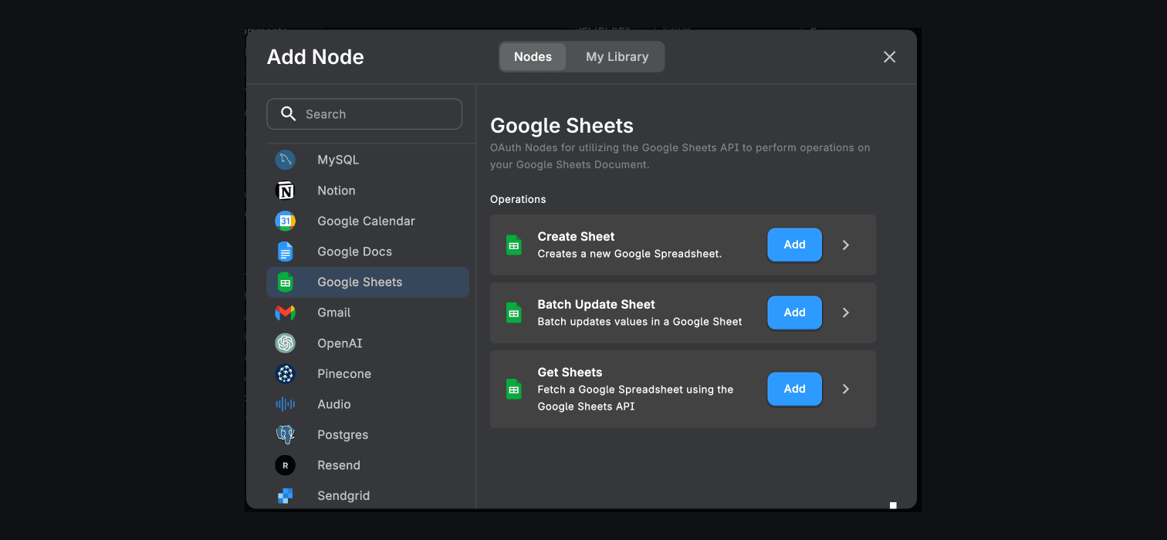Click the Notion integration icon
The width and height of the screenshot is (1167, 540).
click(x=286, y=190)
